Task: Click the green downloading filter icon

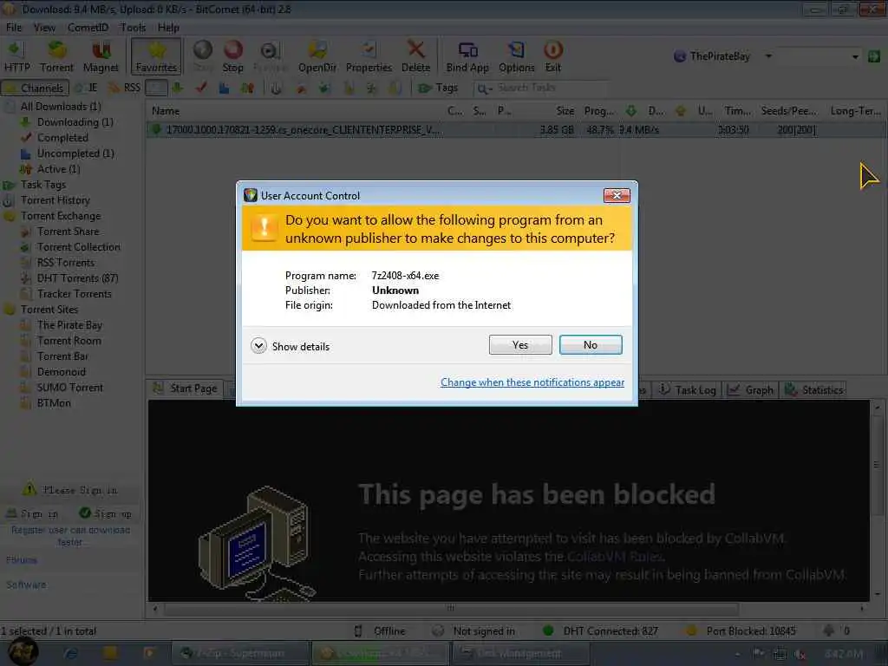Action: [x=178, y=88]
